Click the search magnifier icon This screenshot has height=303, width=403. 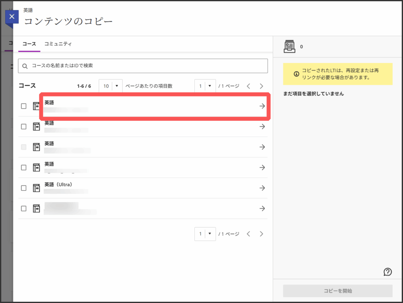(x=25, y=66)
